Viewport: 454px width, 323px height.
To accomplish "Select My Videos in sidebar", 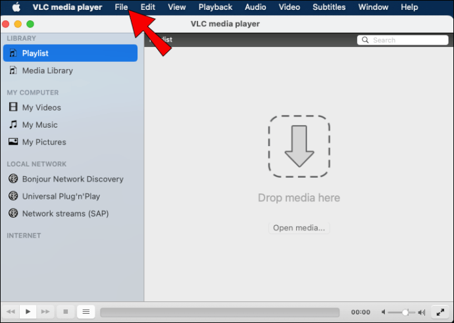I will pos(41,107).
